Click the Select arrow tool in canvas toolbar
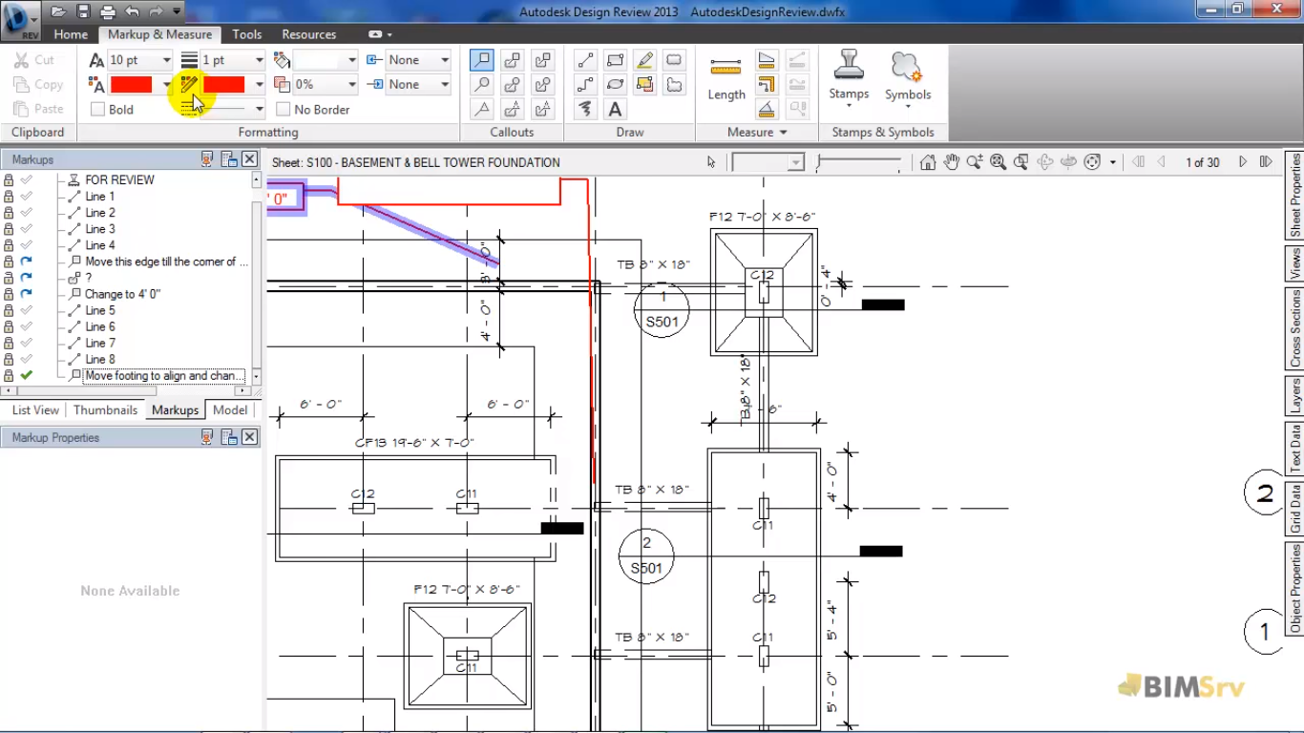The width and height of the screenshot is (1304, 733). coord(711,162)
